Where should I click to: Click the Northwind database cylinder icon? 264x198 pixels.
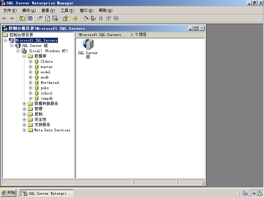[x=37, y=82]
